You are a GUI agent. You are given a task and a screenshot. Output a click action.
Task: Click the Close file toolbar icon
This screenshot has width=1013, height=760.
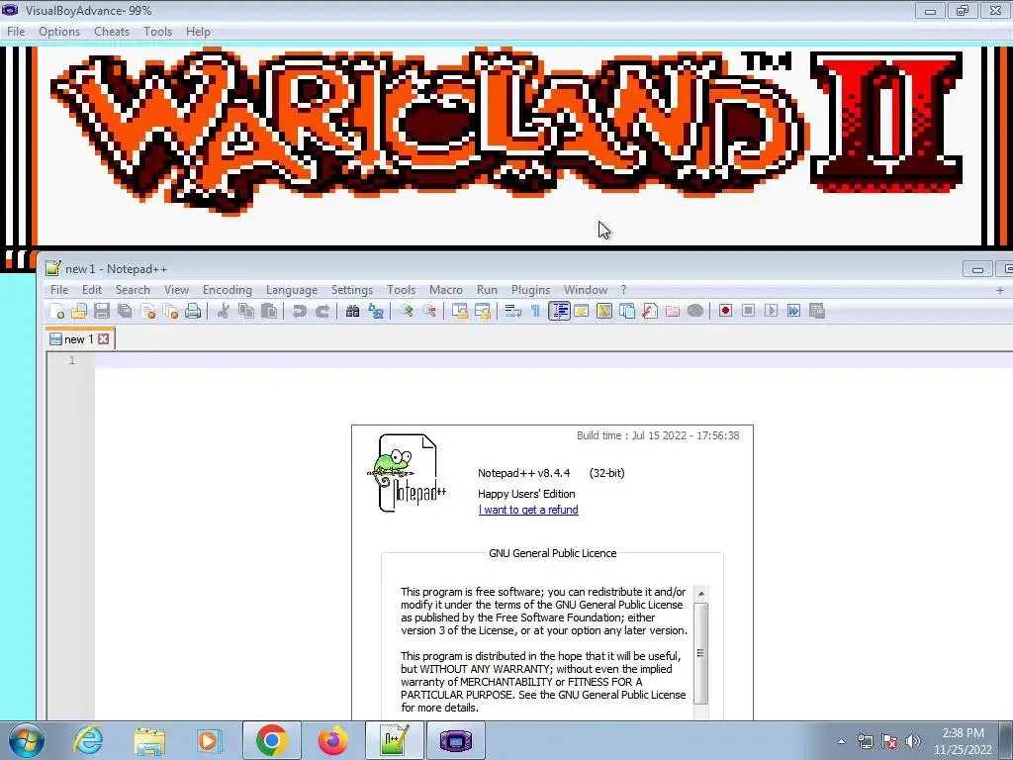(x=148, y=312)
